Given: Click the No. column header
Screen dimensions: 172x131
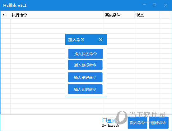Looking at the screenshot, I should pyautogui.click(x=5, y=15).
